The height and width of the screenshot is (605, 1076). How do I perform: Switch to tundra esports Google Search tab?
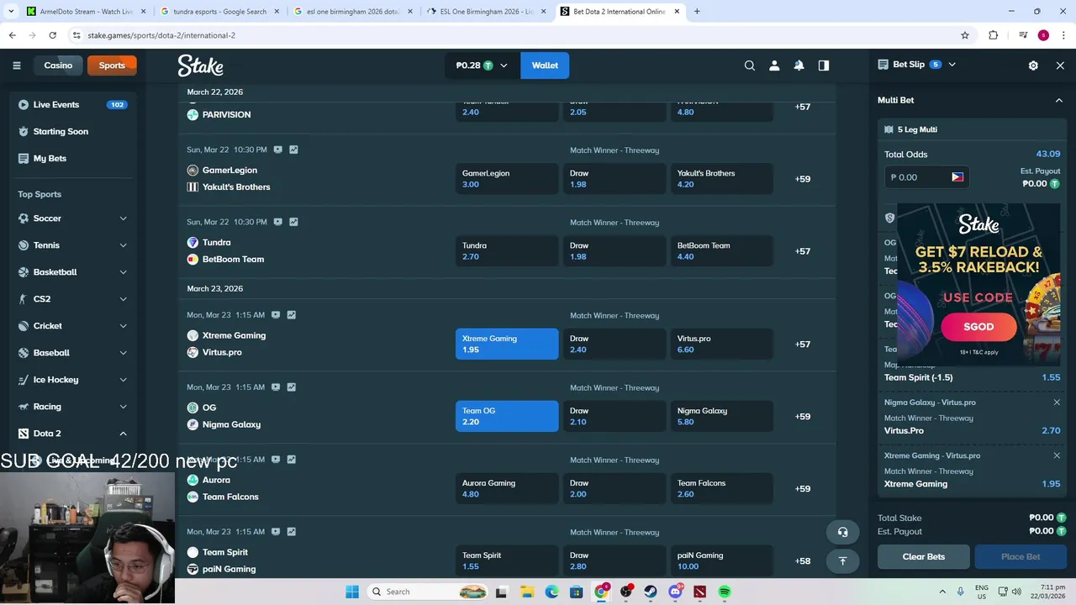point(219,12)
